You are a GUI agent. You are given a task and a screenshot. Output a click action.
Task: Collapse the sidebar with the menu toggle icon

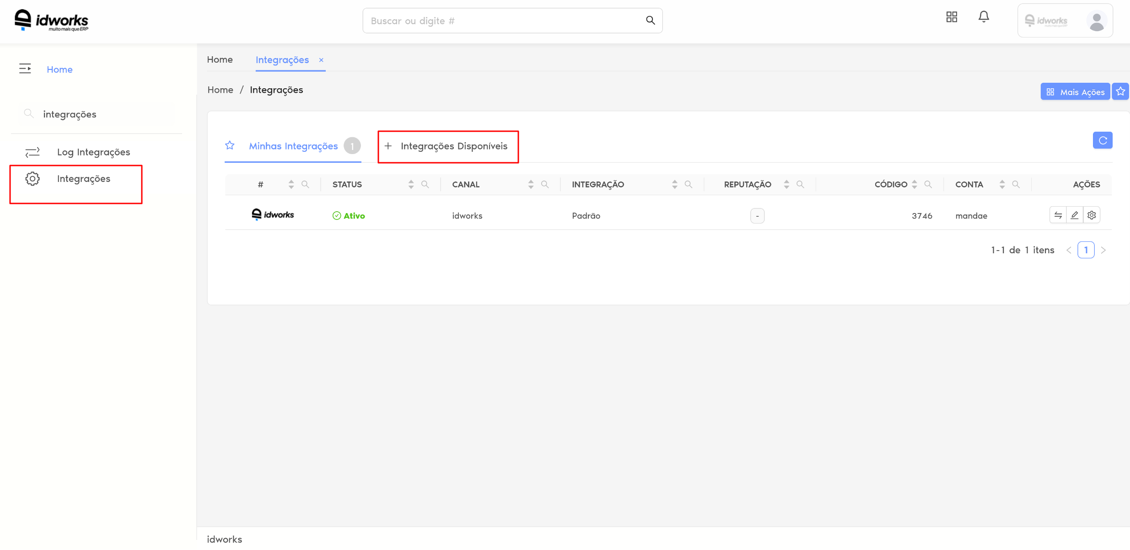pyautogui.click(x=25, y=69)
